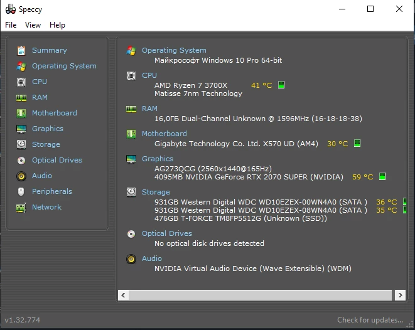Screen dimensions: 415x330
Task: Click the green temperature indicator next to 59 °C
Action: 382,176
